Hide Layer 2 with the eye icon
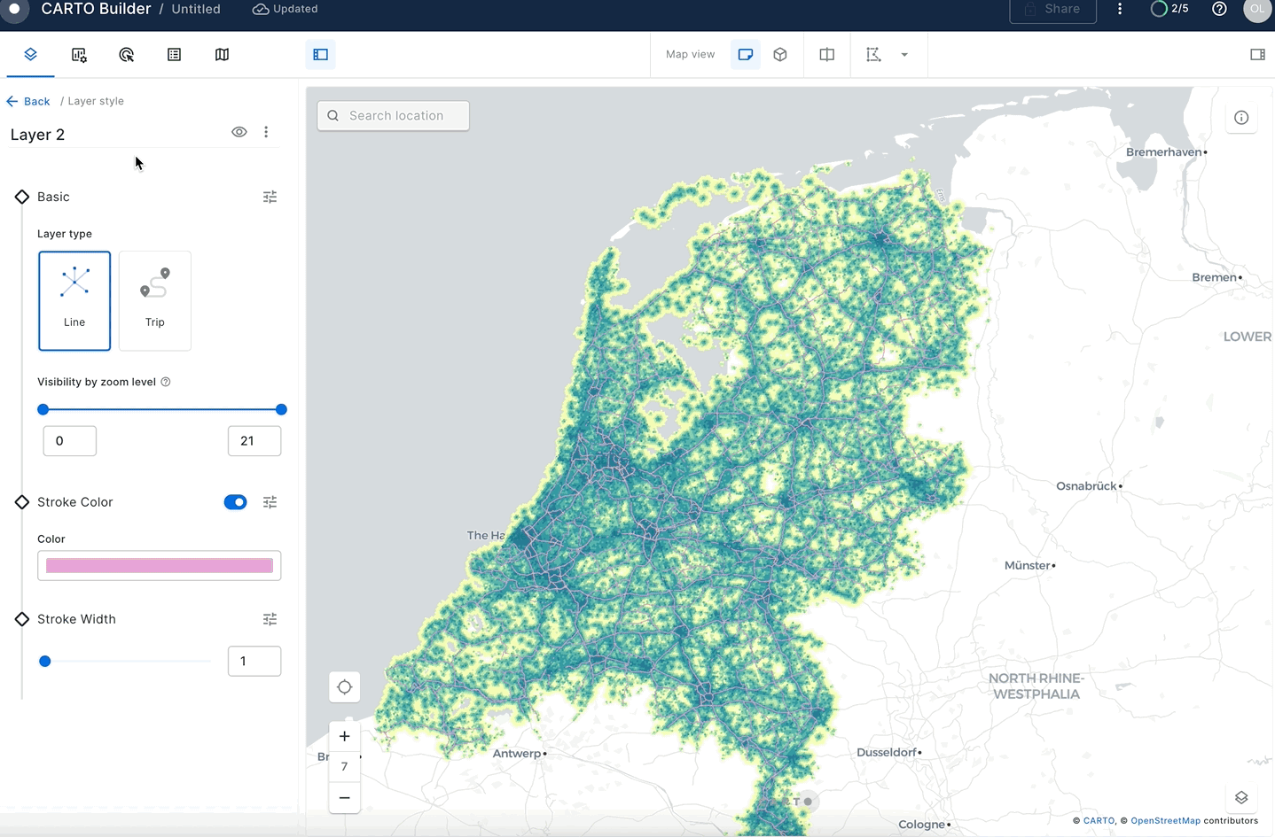The height and width of the screenshot is (837, 1275). coord(239,132)
